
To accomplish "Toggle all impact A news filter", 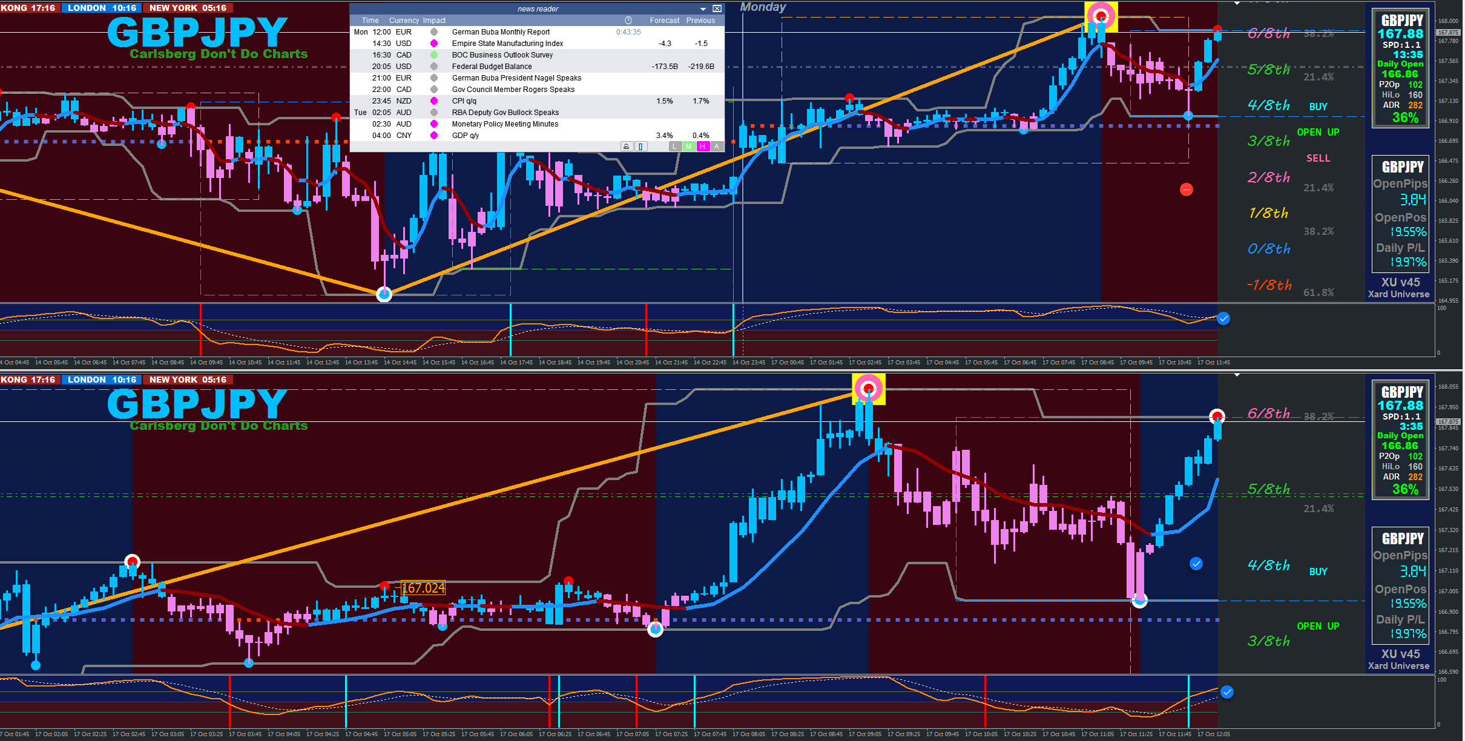I will click(x=716, y=147).
